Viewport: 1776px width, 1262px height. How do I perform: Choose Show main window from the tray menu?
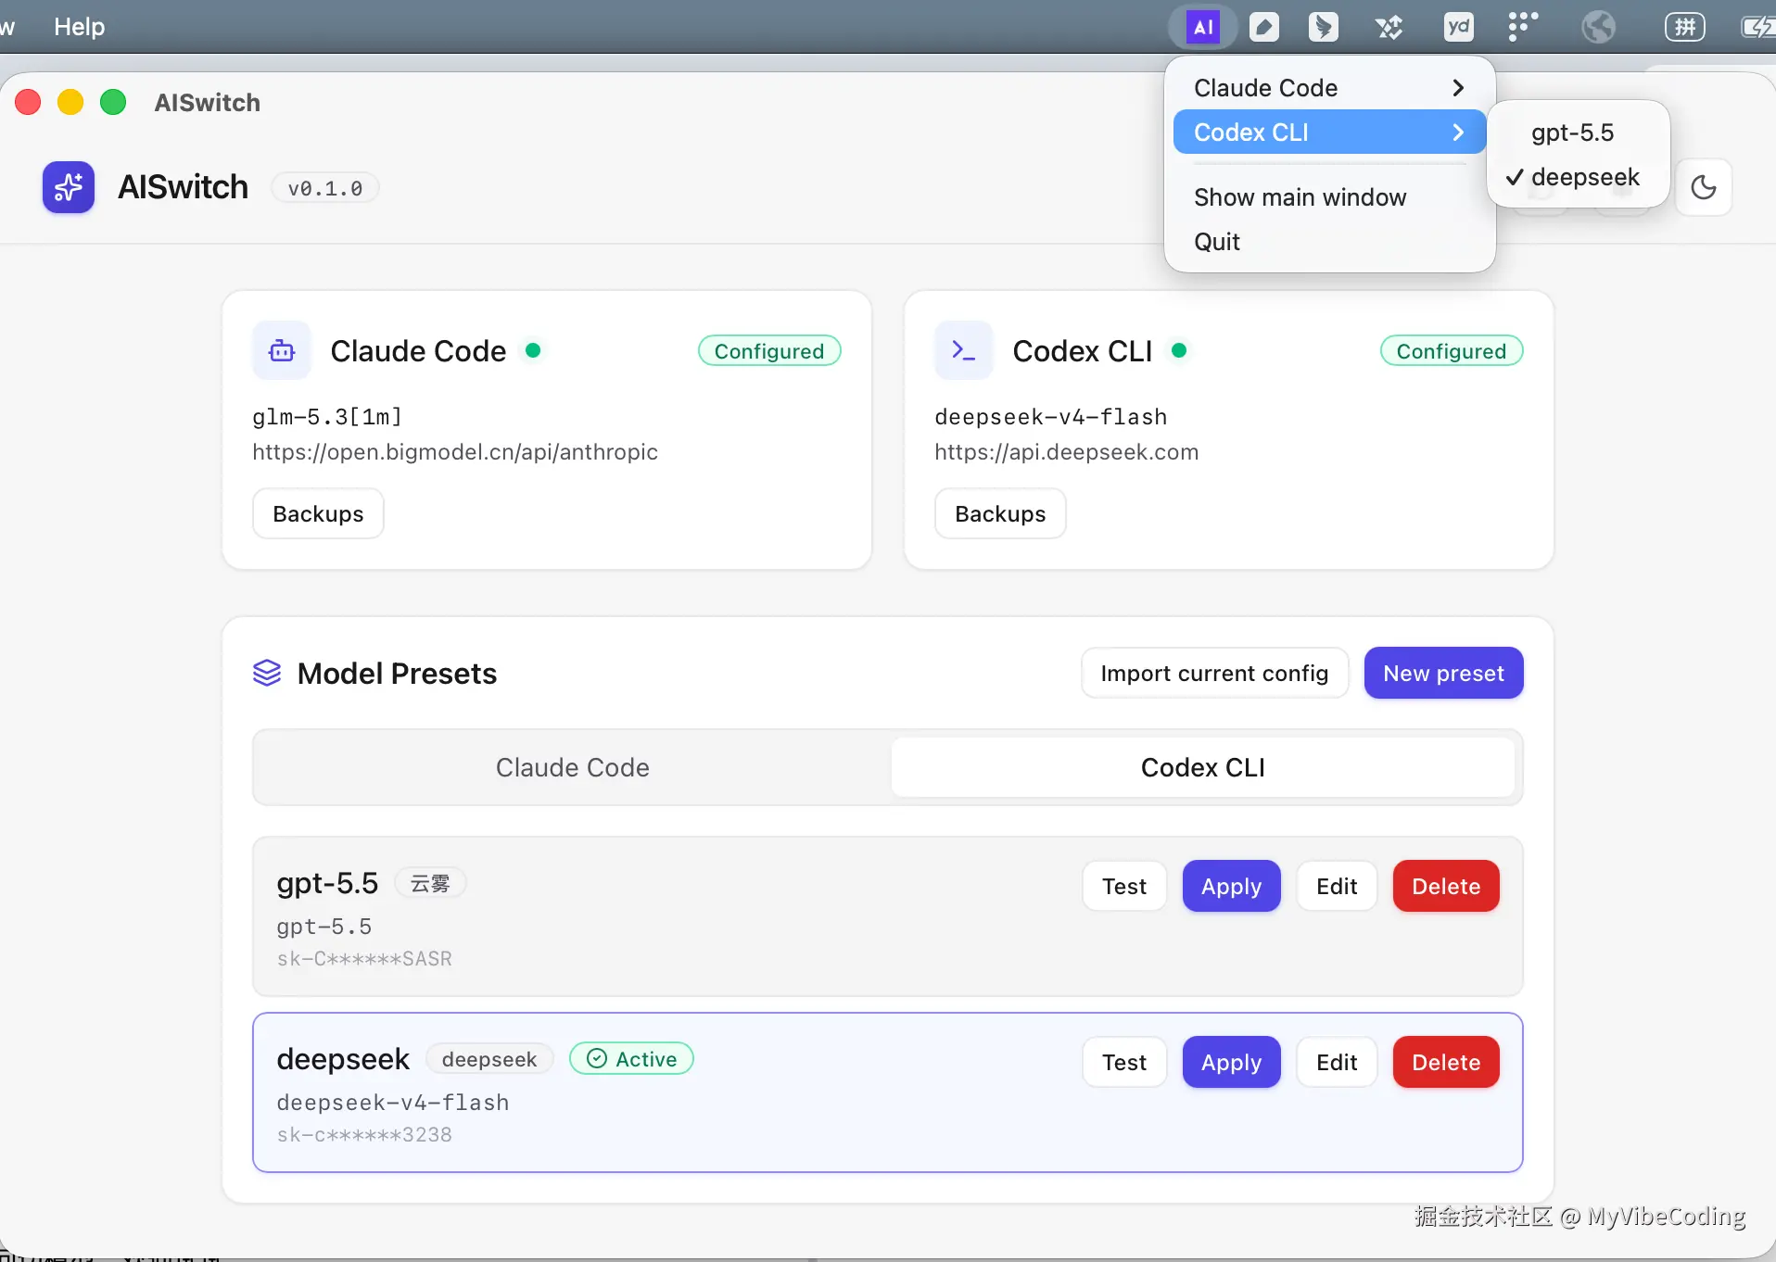point(1330,197)
